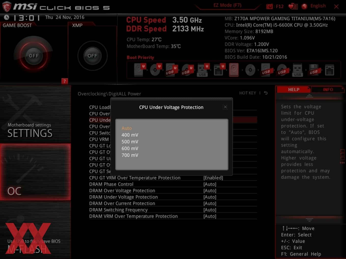Image resolution: width=346 pixels, height=259 pixels.
Task: Open CPU GT VRM Over Temperature Protection [Enabled] value
Action: click(x=213, y=178)
